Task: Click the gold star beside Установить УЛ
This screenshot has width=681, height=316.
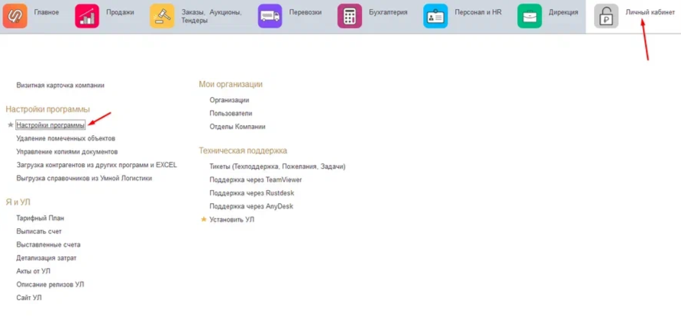Action: coord(204,220)
